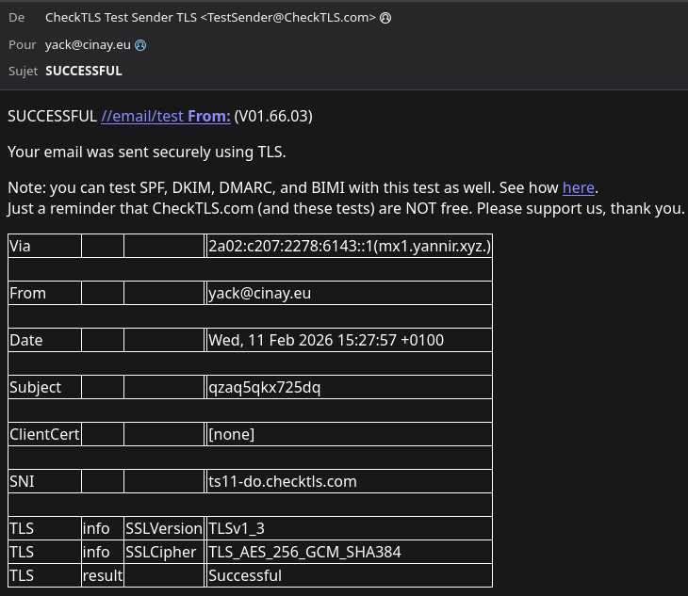Click the Date cell showing 11 Feb 2026
The image size is (688, 596).
[325, 340]
